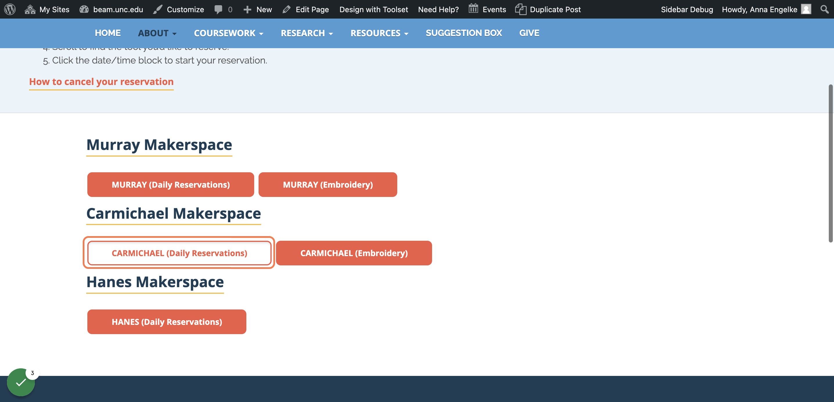Click Edit Page with the pencil icon

[x=306, y=9]
